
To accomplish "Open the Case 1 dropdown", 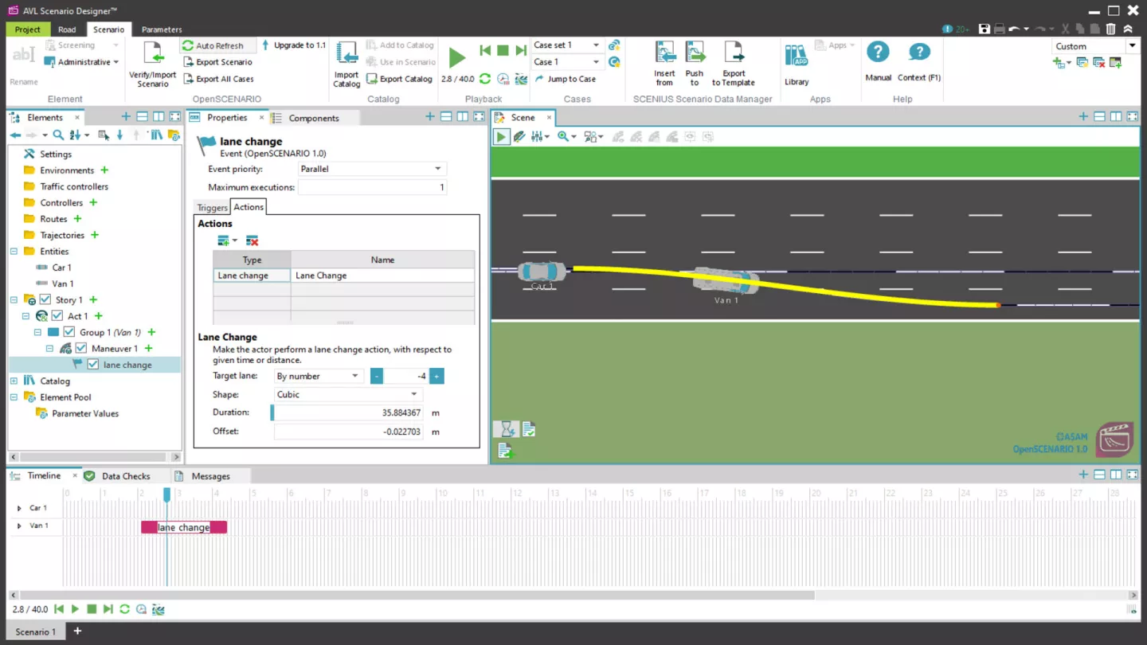I will click(x=567, y=61).
